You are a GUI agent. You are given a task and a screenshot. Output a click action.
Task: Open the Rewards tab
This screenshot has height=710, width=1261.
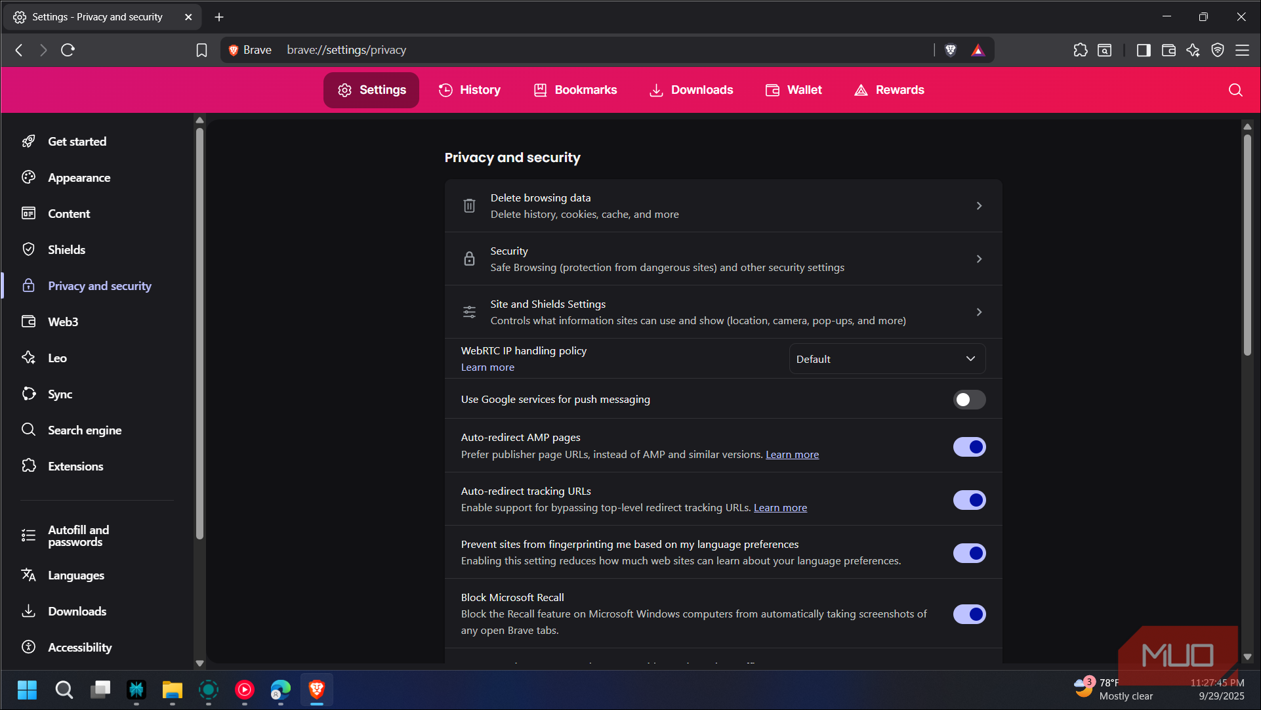pyautogui.click(x=889, y=90)
